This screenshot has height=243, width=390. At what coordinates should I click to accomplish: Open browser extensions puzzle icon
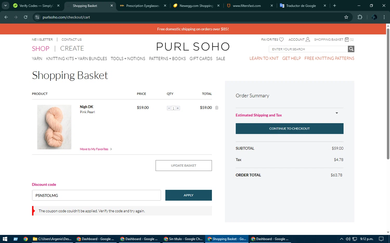point(360,17)
